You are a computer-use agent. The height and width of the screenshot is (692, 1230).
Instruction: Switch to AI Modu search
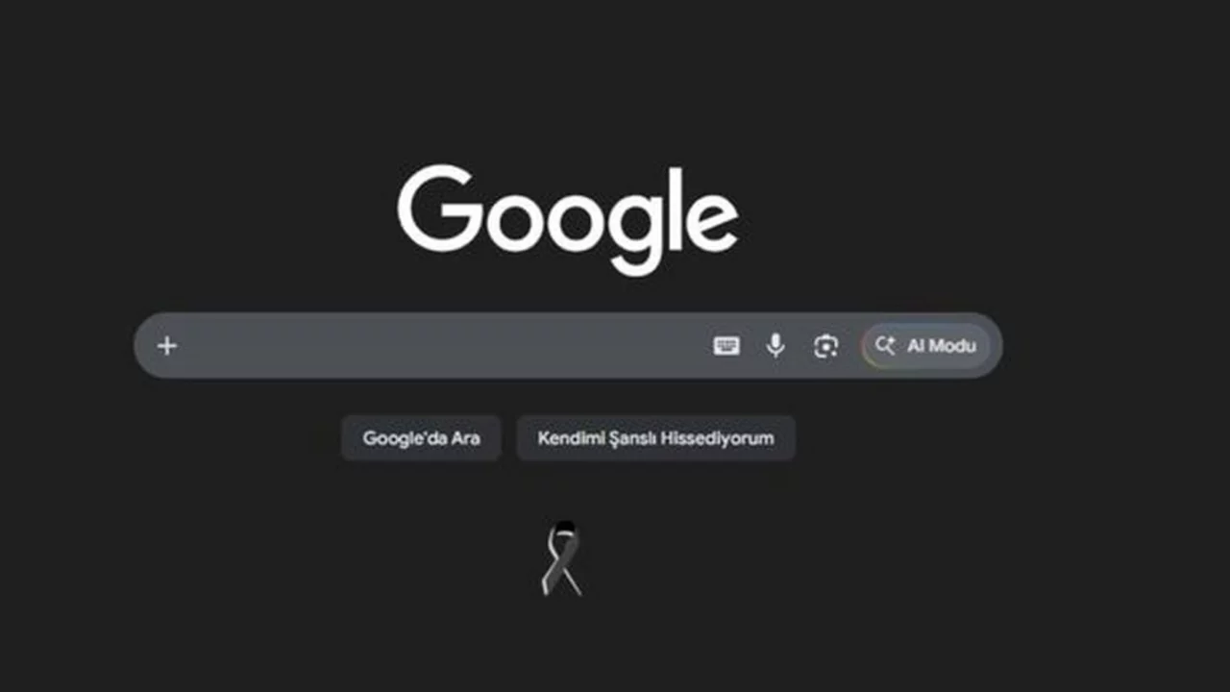click(926, 346)
